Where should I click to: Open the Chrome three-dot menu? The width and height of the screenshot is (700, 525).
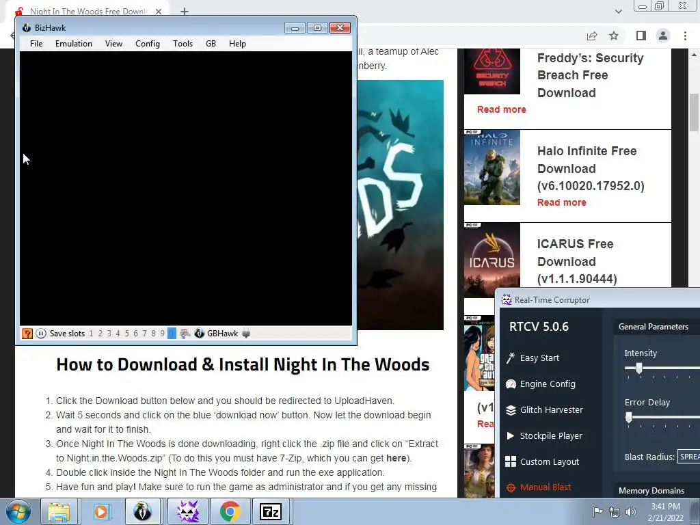pyautogui.click(x=685, y=36)
